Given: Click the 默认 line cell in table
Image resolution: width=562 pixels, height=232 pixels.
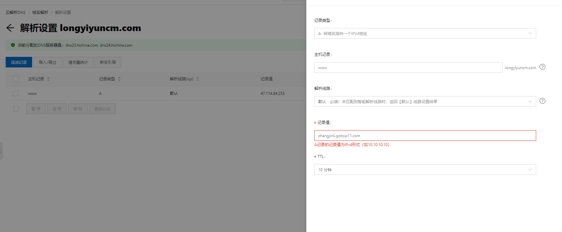Looking at the screenshot, I should click(x=174, y=94).
